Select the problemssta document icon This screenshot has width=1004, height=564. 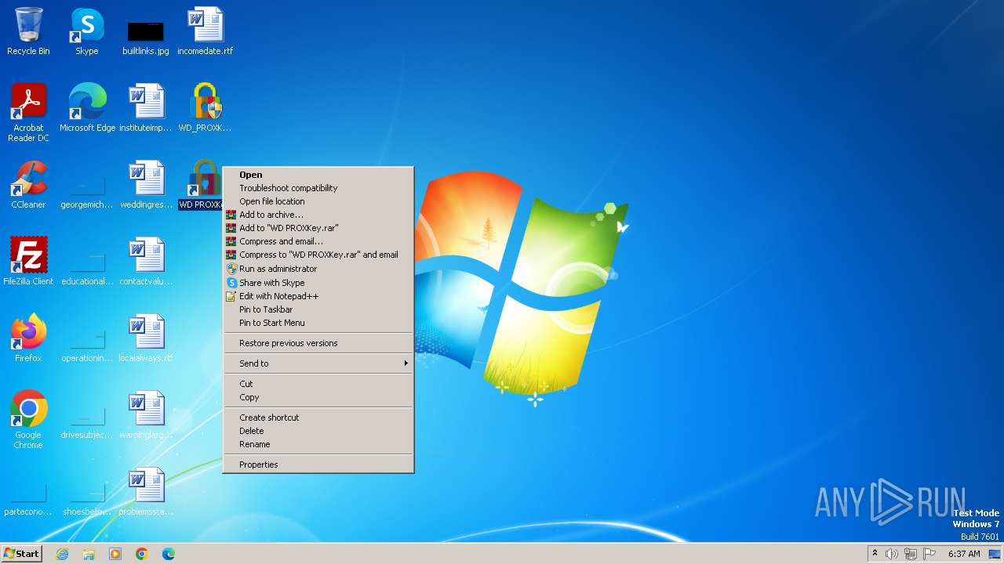[146, 492]
